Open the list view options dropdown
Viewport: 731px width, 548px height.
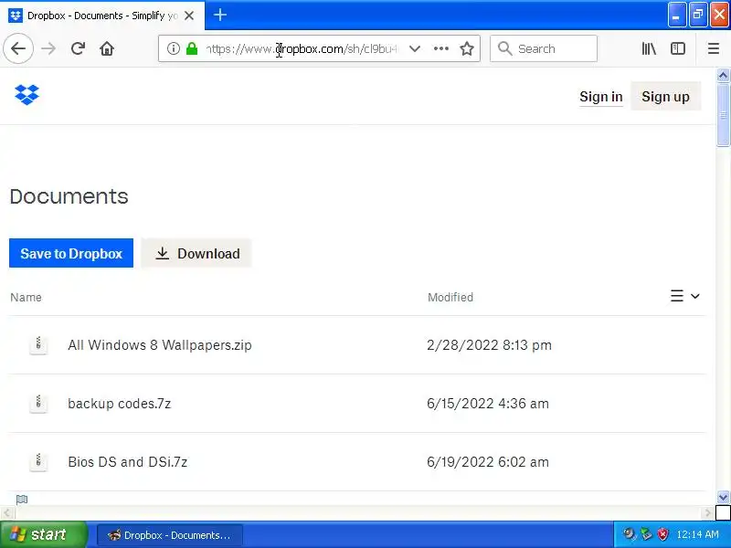click(684, 296)
